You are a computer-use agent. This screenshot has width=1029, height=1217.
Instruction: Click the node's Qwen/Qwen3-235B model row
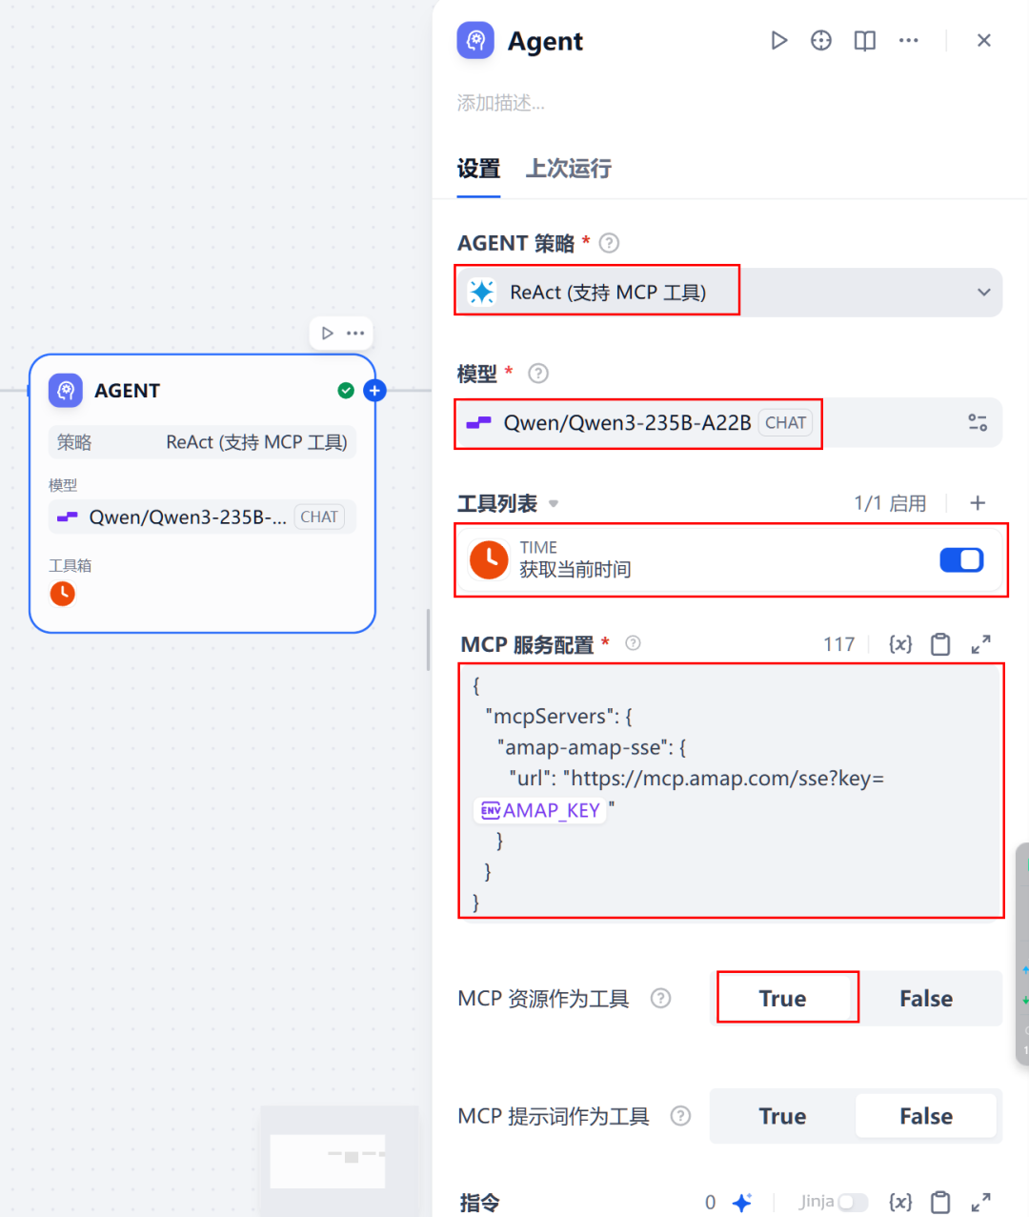click(202, 517)
